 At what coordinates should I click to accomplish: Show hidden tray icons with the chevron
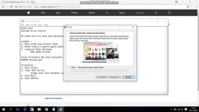coord(172,109)
